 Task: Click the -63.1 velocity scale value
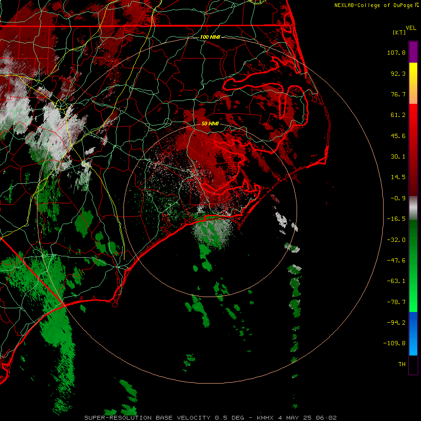tap(396, 281)
